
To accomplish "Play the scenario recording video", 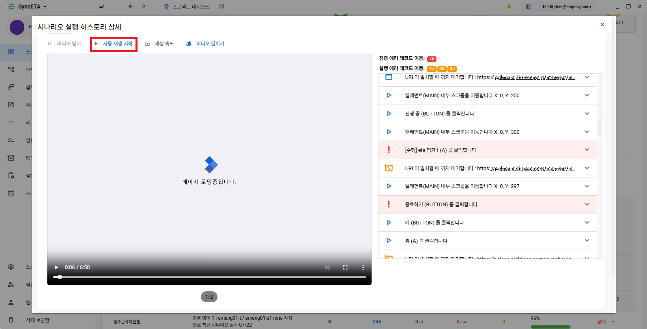I will click(x=56, y=267).
